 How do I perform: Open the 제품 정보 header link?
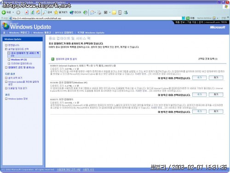coord(180,22)
